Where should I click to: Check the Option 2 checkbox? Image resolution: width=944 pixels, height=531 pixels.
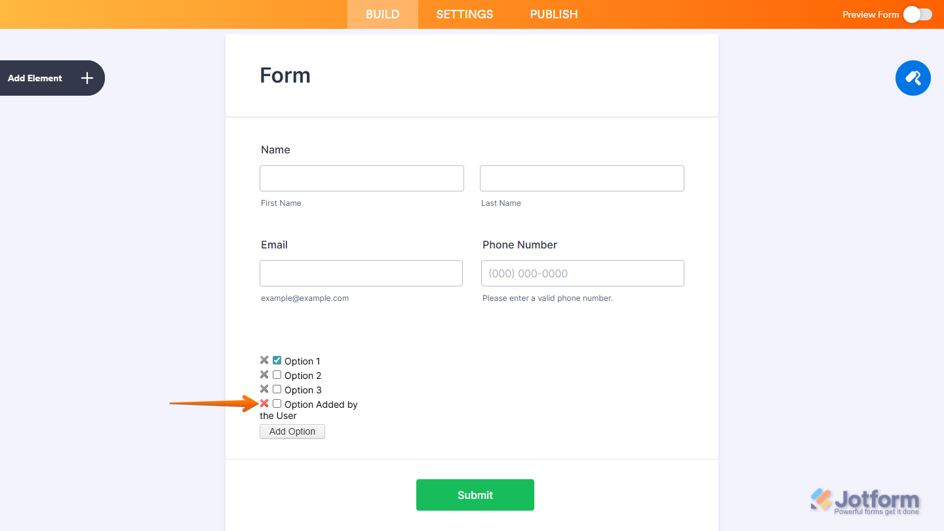(x=276, y=374)
